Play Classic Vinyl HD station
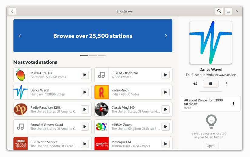This screenshot has height=157, width=250. [x=166, y=109]
